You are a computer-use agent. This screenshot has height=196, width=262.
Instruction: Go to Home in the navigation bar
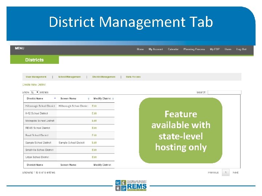click(140, 49)
